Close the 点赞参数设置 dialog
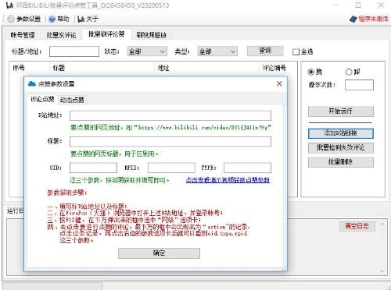This screenshot has width=391, height=290. 279,83
